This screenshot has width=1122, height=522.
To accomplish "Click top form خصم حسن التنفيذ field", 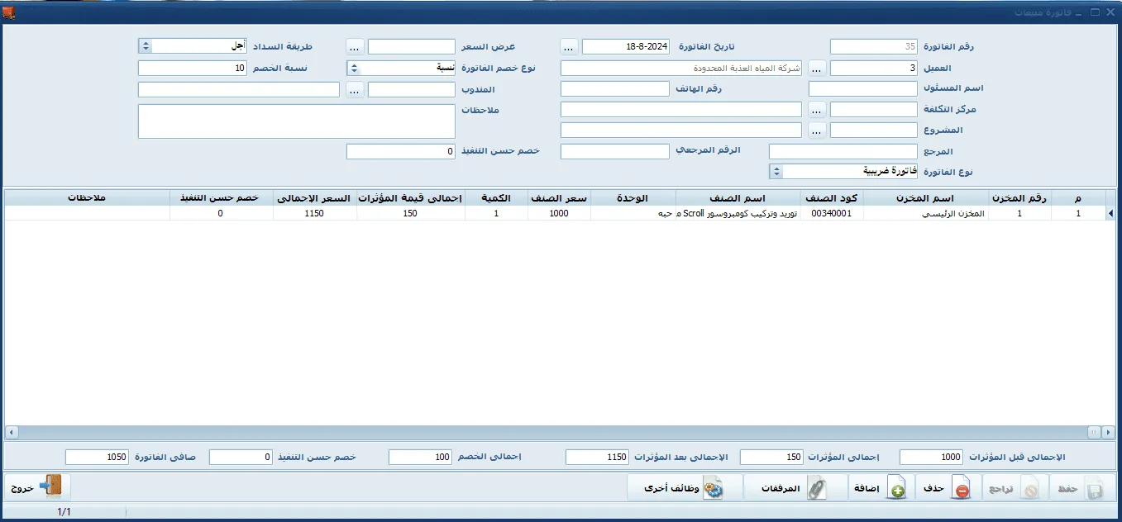I will click(x=401, y=152).
